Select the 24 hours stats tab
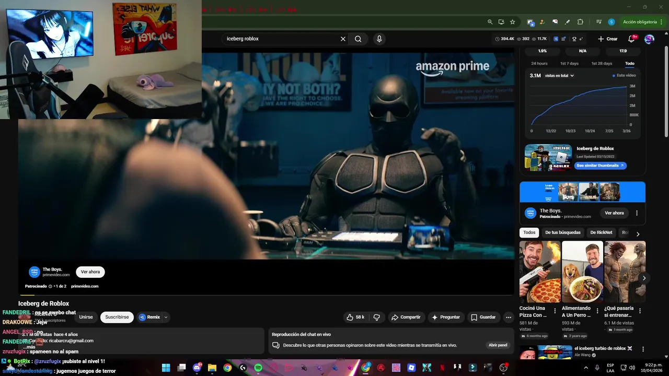Viewport: 669px width, 376px height. tap(539, 63)
